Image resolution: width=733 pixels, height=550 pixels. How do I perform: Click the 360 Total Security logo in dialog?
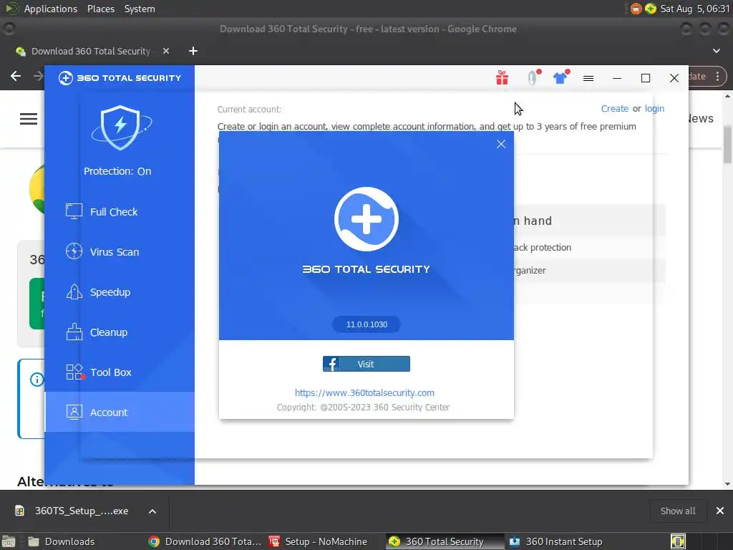366,219
